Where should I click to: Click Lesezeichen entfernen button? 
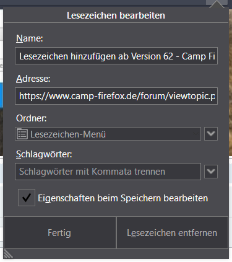(x=172, y=233)
